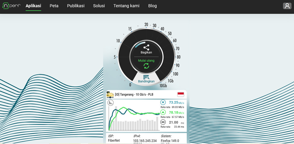Open the user account icon
This screenshot has height=144, width=294.
(287, 6)
